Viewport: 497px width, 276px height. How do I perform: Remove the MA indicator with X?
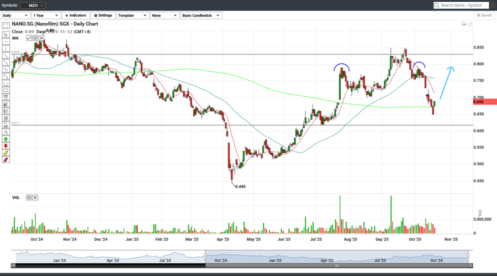41,38
